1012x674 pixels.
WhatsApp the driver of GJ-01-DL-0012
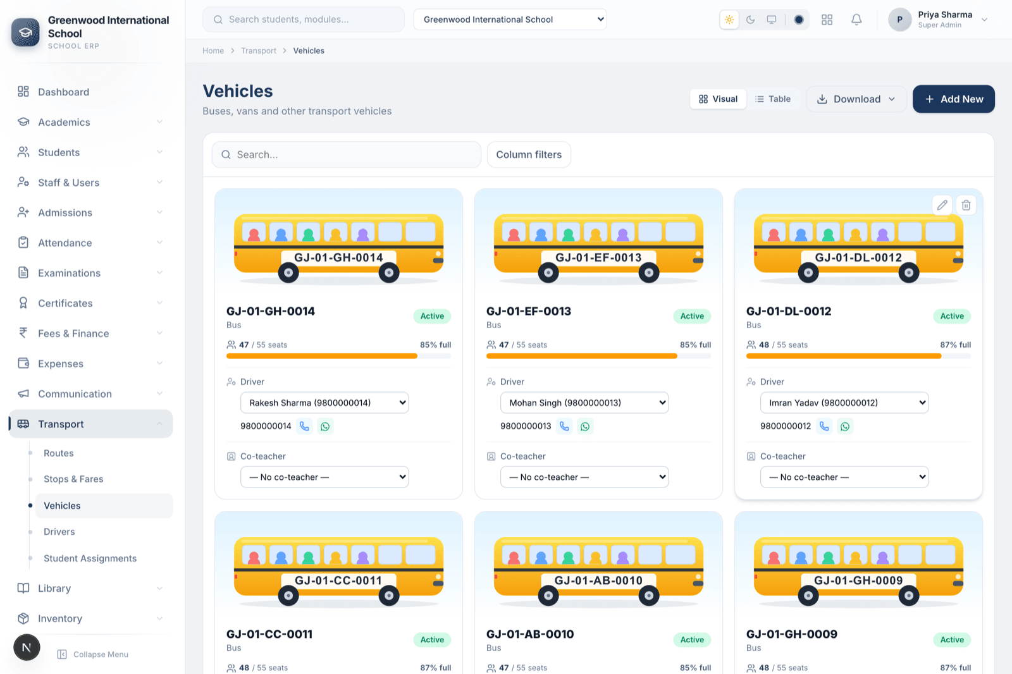tap(845, 426)
